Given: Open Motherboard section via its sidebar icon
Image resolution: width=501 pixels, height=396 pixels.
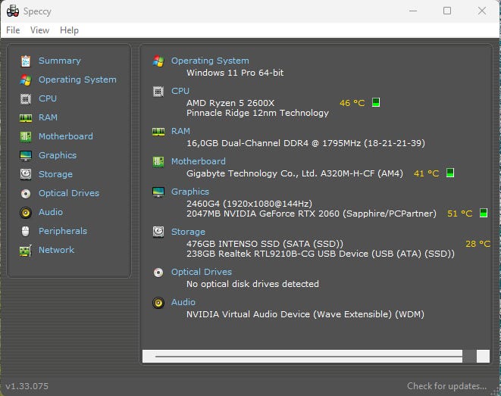Looking at the screenshot, I should pyautogui.click(x=26, y=136).
